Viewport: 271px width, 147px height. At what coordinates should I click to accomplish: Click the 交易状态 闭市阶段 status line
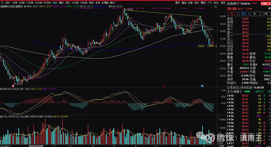coord(245,88)
